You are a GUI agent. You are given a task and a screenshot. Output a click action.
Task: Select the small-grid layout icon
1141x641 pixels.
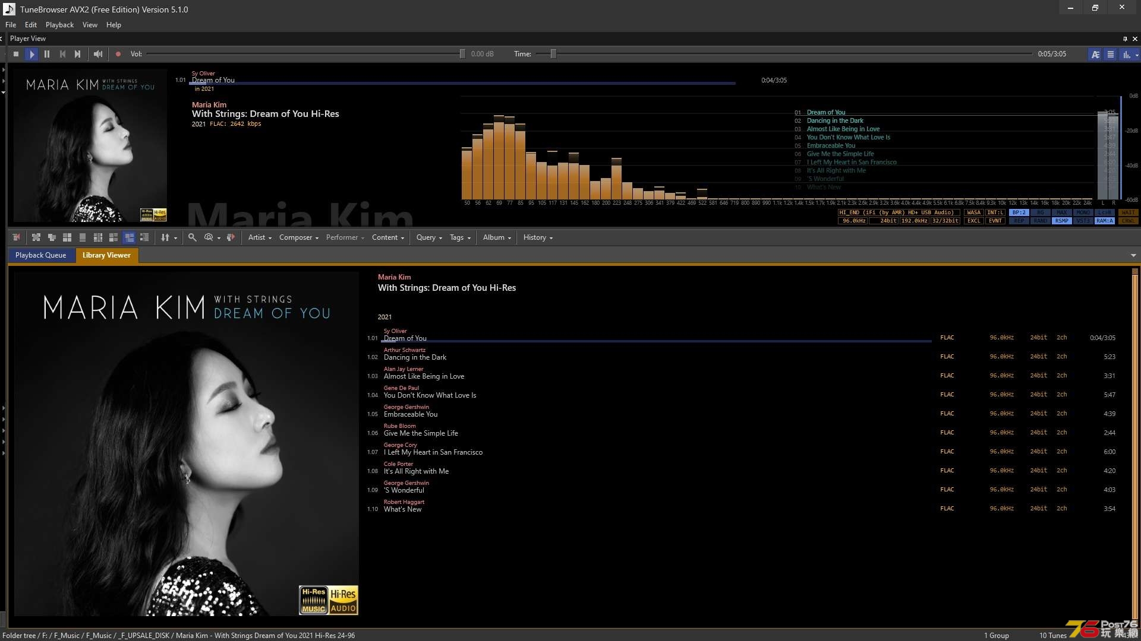(x=98, y=237)
